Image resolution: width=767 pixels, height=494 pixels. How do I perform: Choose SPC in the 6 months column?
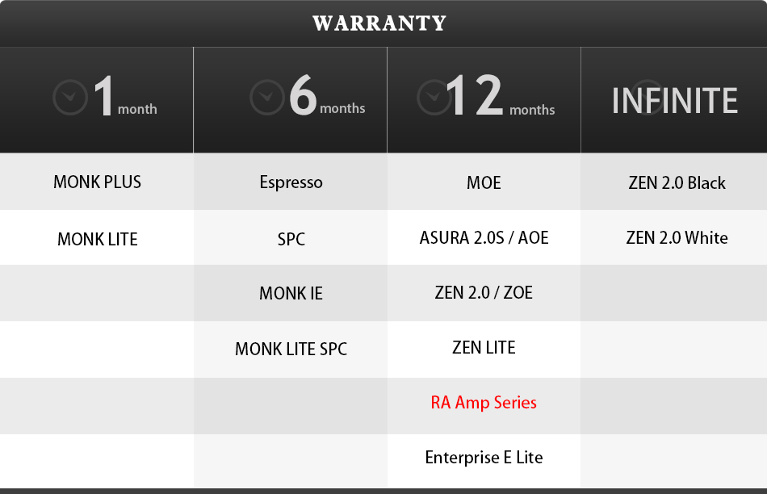coord(291,239)
